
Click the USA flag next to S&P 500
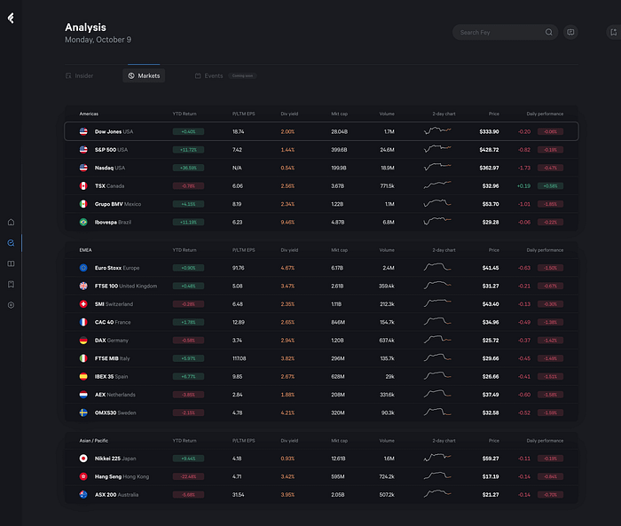[83, 150]
